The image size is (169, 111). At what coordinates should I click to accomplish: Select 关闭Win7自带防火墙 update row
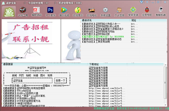[21, 93]
